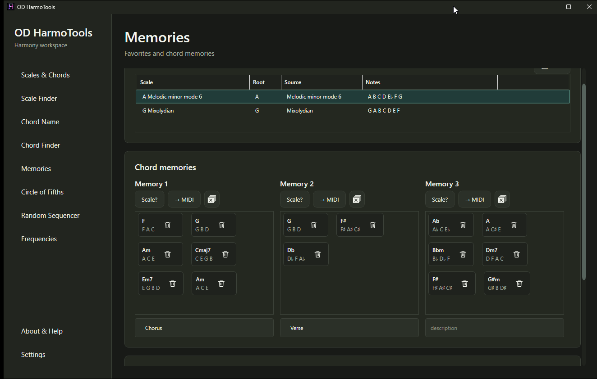
Task: Click the Ab chord card in Memory 3
Action: pos(451,225)
